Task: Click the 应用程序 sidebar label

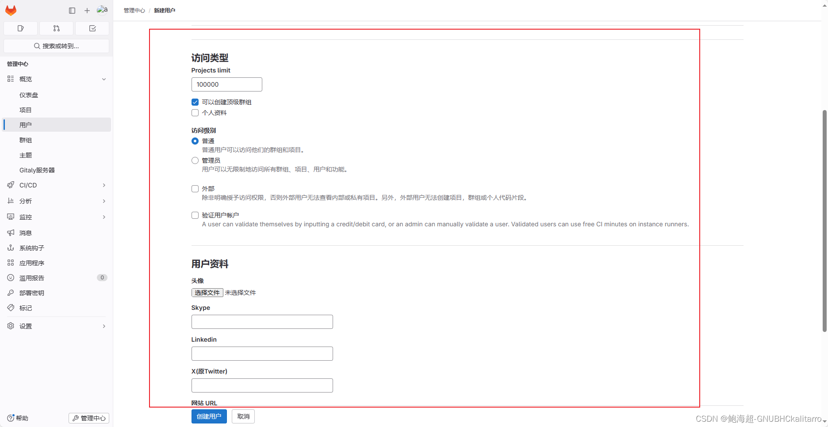Action: (32, 263)
